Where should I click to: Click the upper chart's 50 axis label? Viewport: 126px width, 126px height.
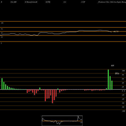2,33
